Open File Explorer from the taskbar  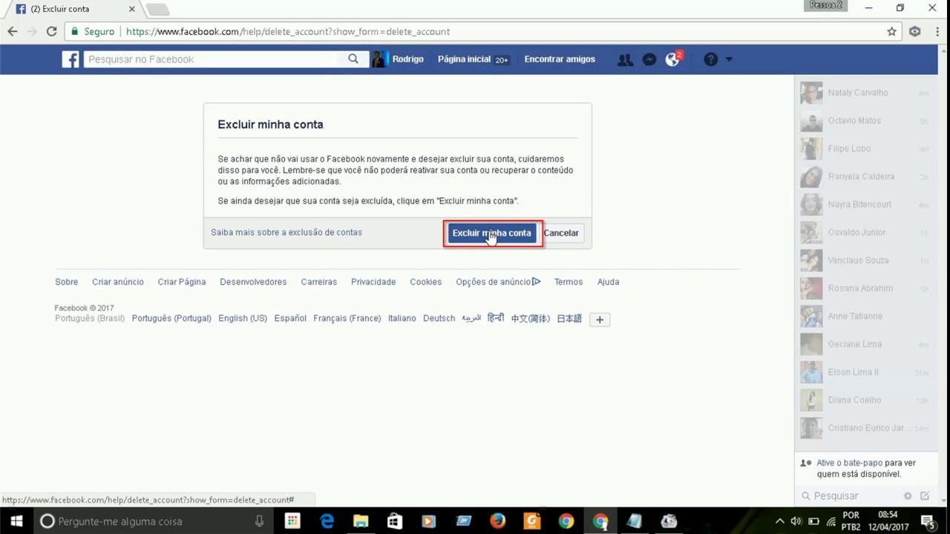point(361,521)
